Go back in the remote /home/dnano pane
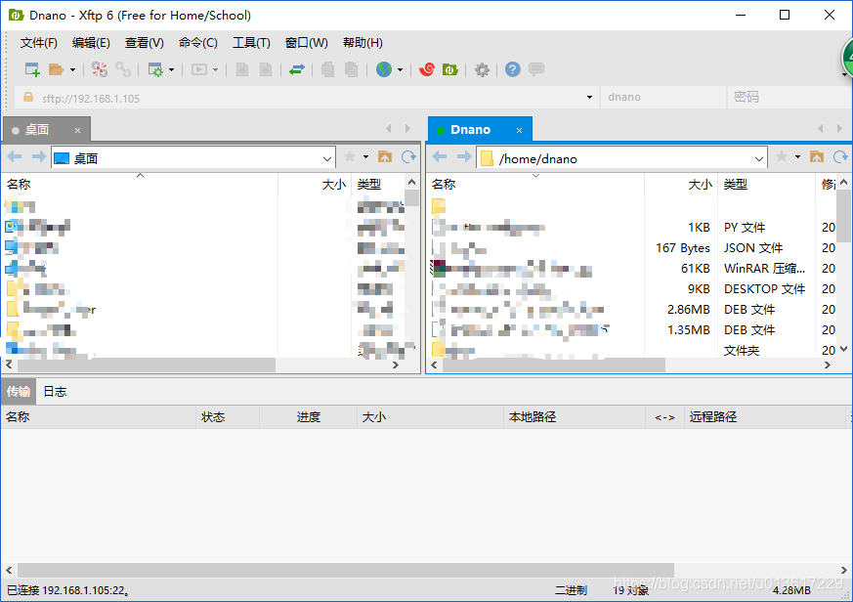Viewport: 853px width, 602px height. point(440,157)
